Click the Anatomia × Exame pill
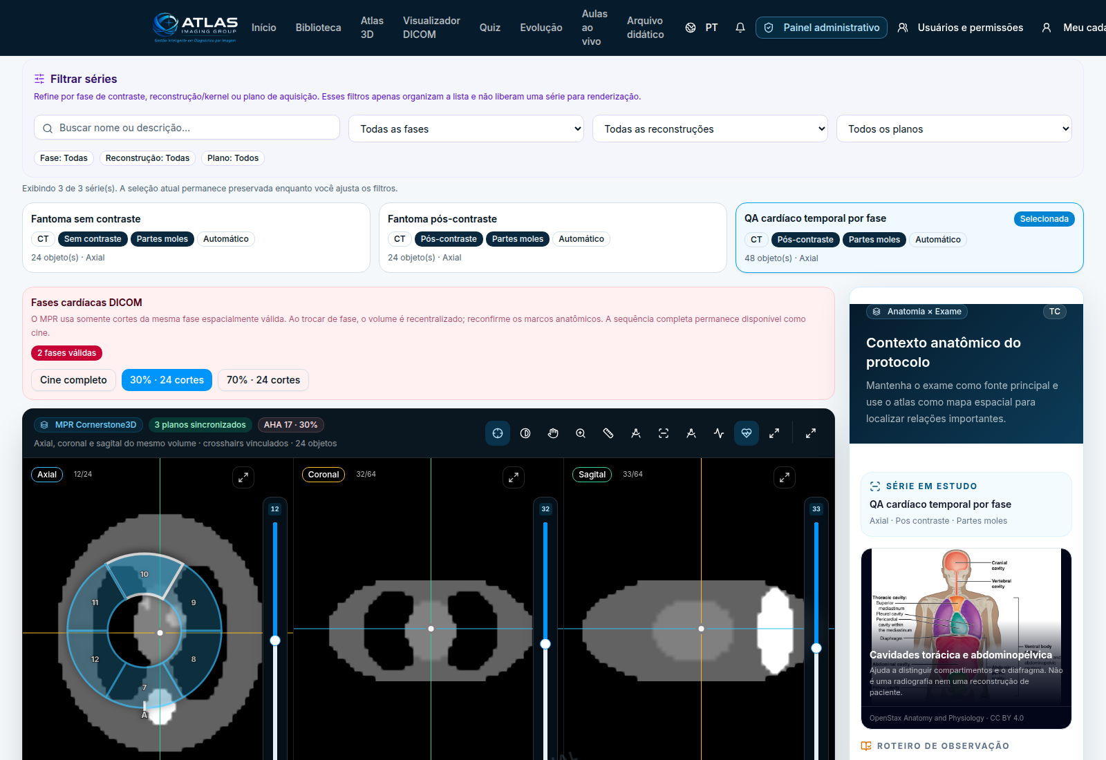This screenshot has height=760, width=1106. [917, 312]
